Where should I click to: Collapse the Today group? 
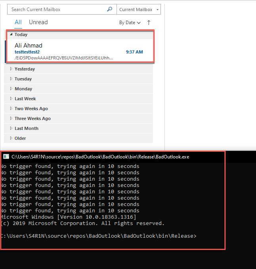click(11, 34)
